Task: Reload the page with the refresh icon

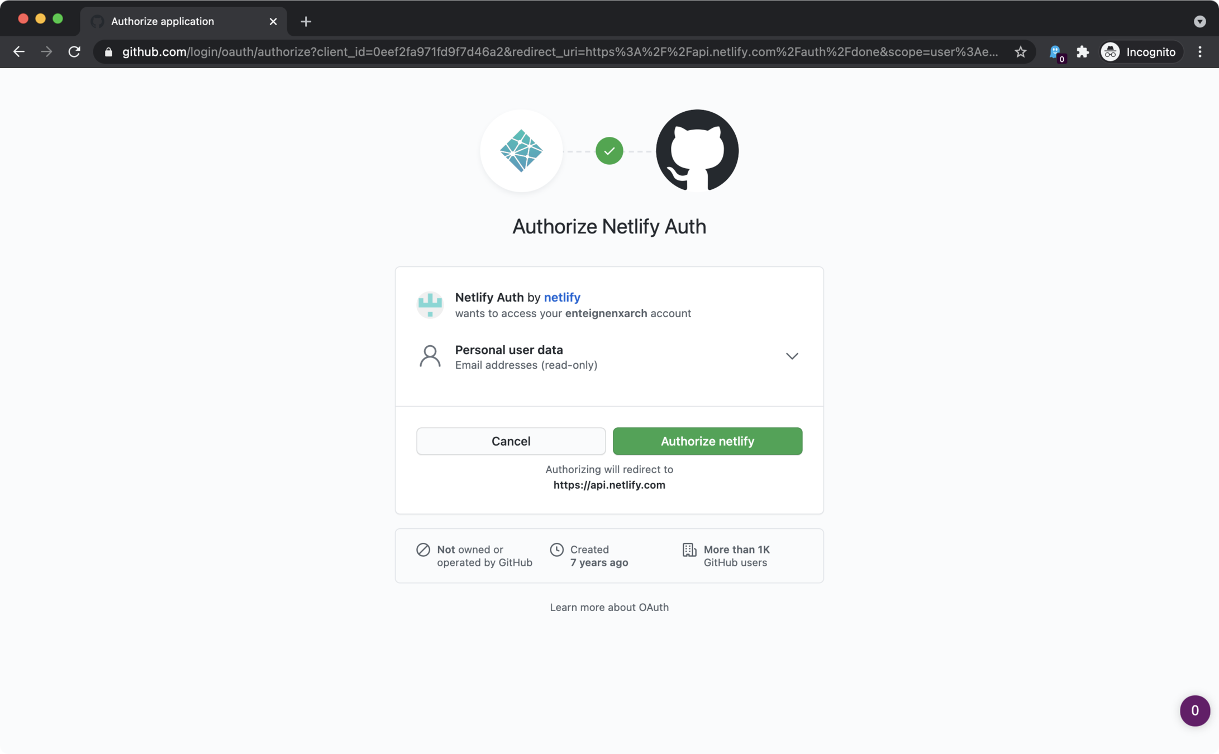Action: point(74,52)
